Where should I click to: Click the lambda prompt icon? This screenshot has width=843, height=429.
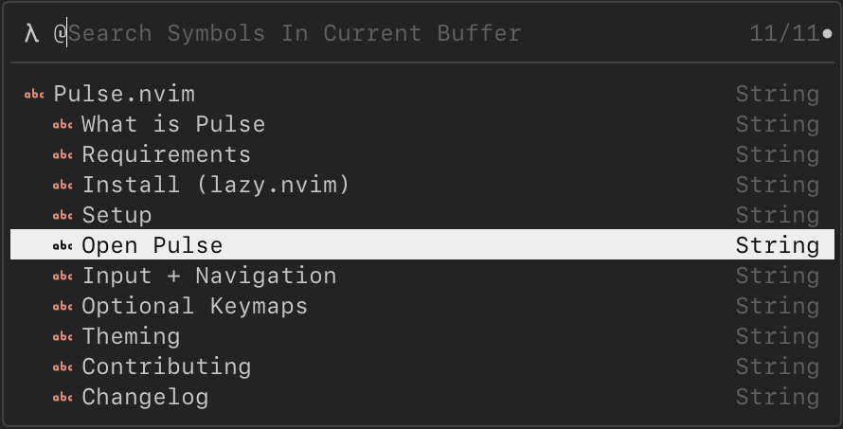(x=31, y=33)
